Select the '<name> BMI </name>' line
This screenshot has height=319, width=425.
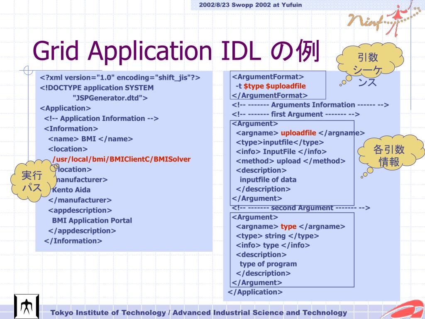90,139
